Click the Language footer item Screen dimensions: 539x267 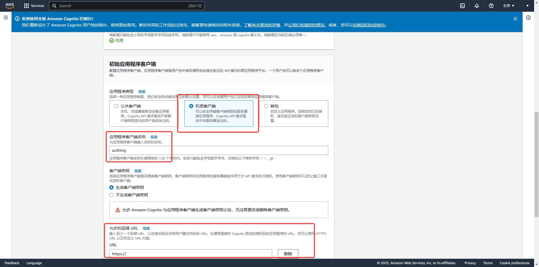pos(34,263)
